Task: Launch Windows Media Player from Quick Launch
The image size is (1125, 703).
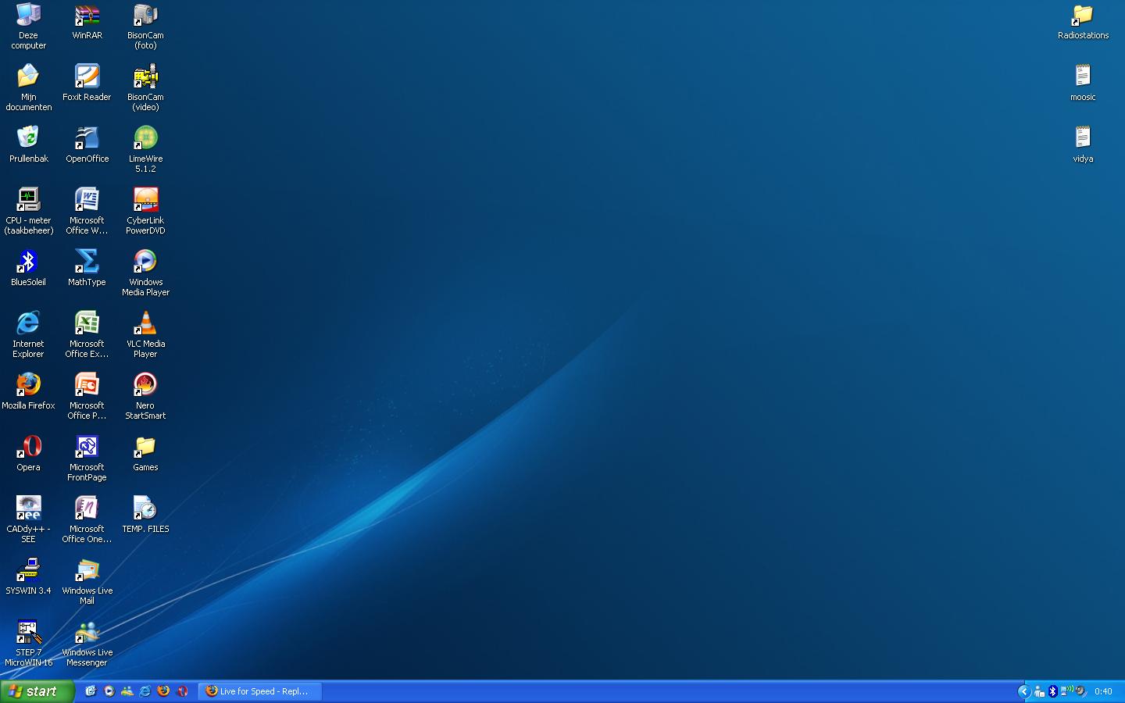Action: (x=109, y=691)
